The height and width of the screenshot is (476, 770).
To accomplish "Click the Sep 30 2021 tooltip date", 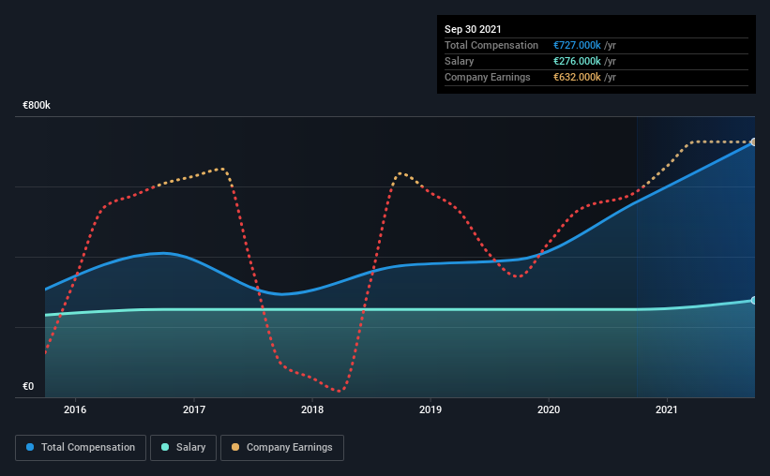I will (x=473, y=29).
